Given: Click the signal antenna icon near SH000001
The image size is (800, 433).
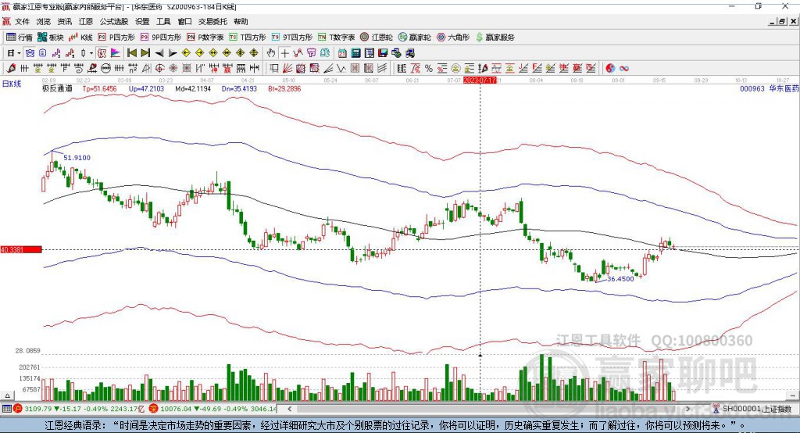Looking at the screenshot, I should (716, 409).
